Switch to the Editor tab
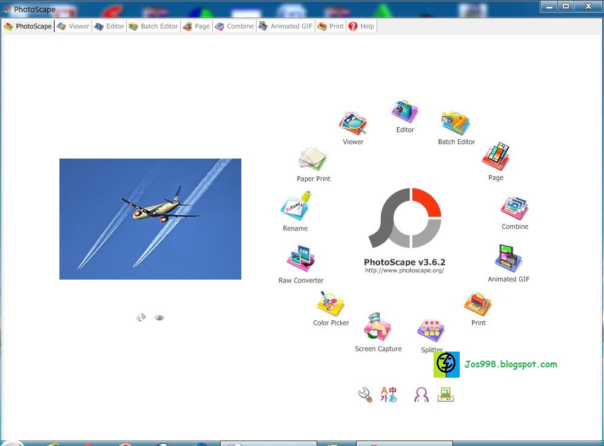604x446 pixels. pyautogui.click(x=109, y=26)
